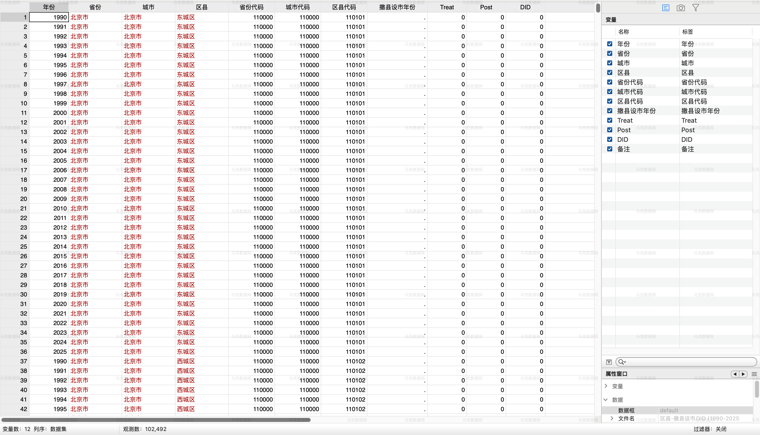Select the 区县代码 column header

(x=344, y=7)
